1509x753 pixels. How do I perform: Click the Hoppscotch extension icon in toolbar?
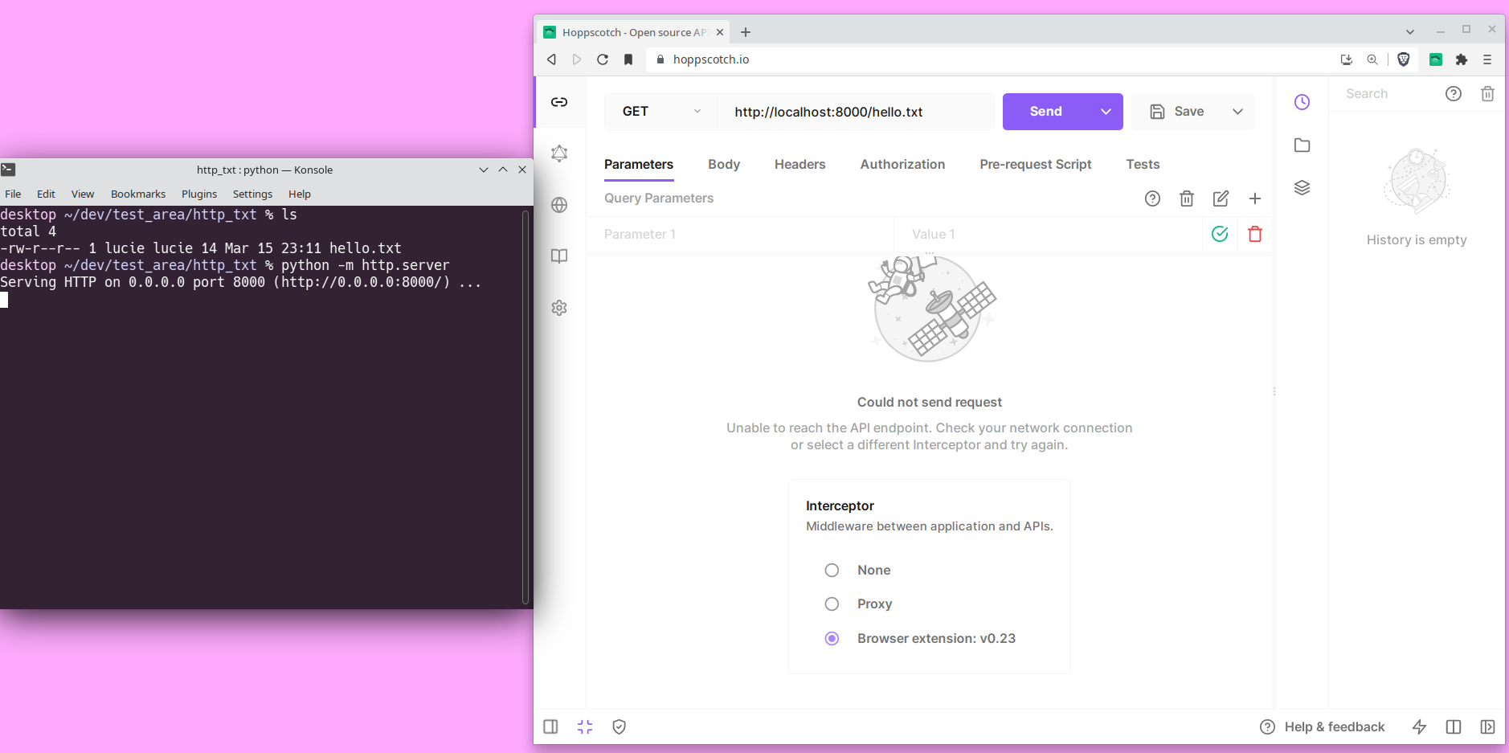[1436, 59]
